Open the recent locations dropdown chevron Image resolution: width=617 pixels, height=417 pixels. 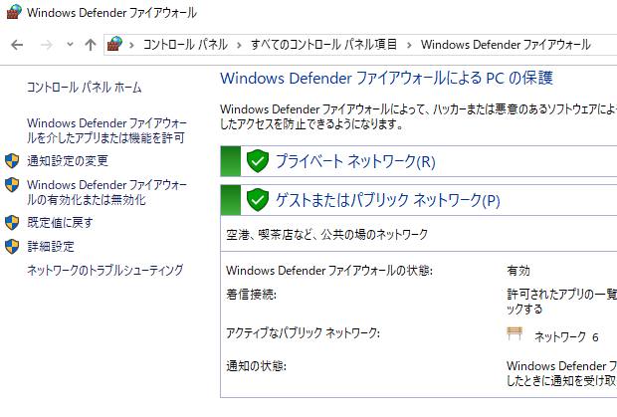(x=70, y=45)
